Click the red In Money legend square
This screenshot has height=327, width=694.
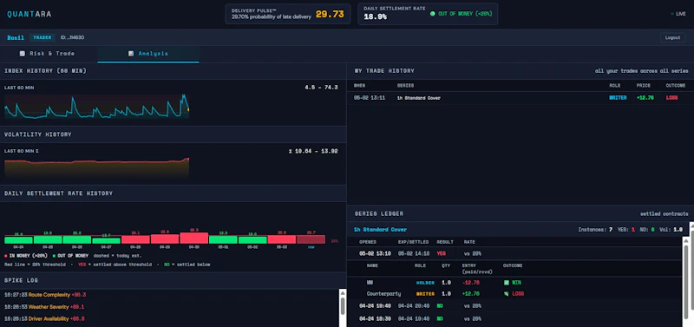point(5,256)
